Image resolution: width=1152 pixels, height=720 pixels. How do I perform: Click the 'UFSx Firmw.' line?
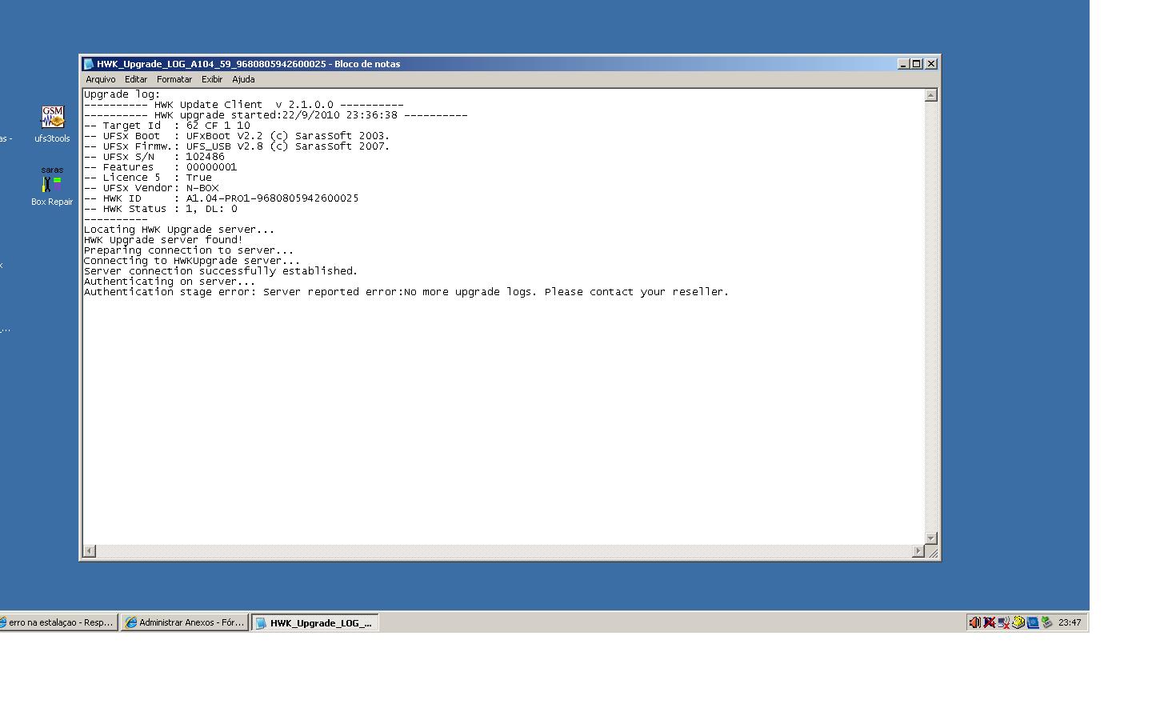(x=237, y=146)
